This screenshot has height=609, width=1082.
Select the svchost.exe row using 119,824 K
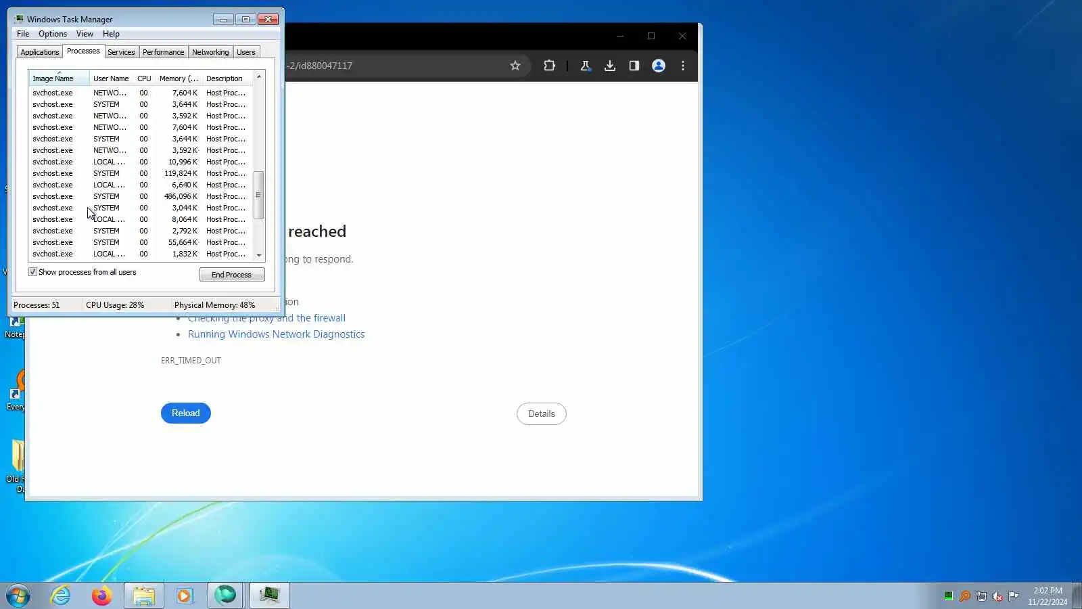coord(141,173)
